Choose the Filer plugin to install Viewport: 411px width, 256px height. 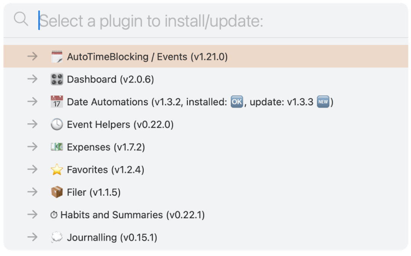point(93,192)
